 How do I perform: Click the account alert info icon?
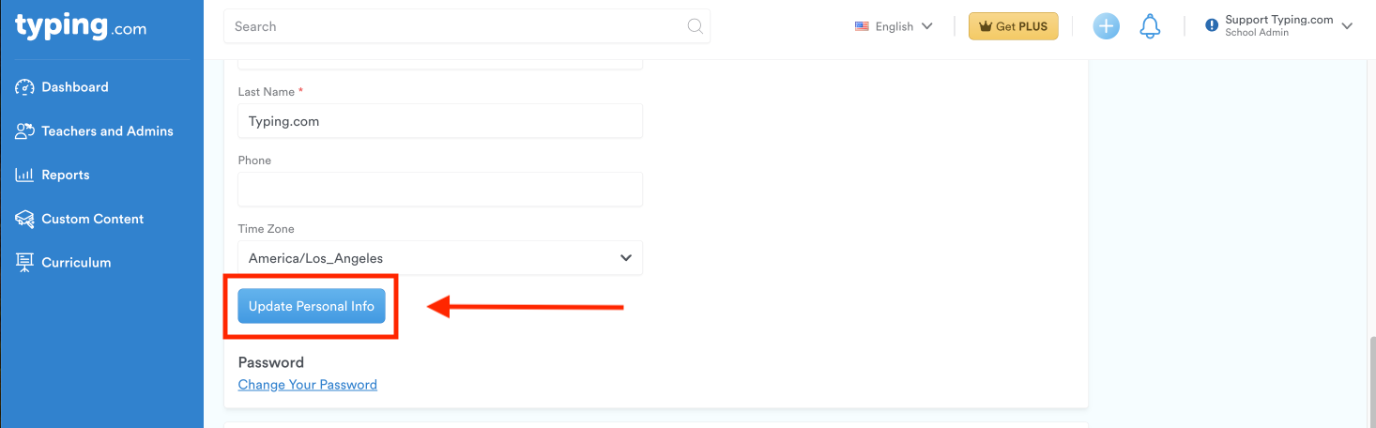click(x=1212, y=26)
